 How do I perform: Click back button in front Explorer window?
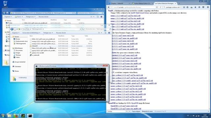click(x=12, y=29)
